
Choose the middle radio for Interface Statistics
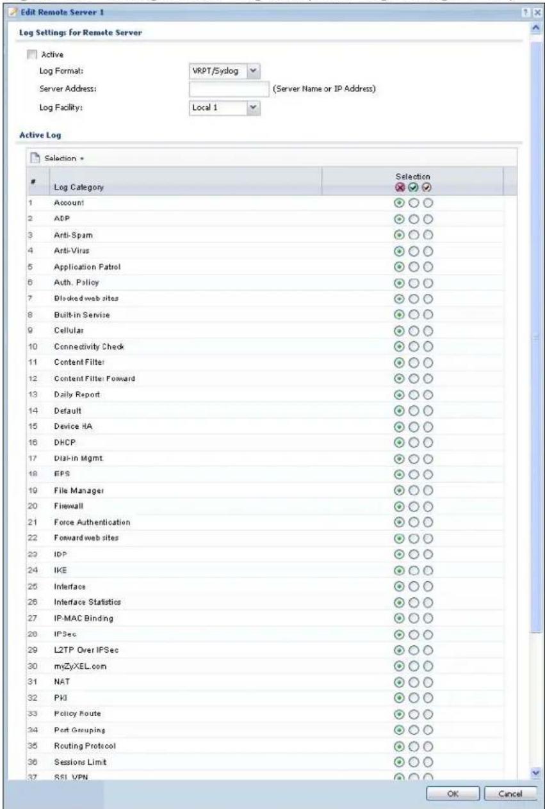pyautogui.click(x=415, y=602)
